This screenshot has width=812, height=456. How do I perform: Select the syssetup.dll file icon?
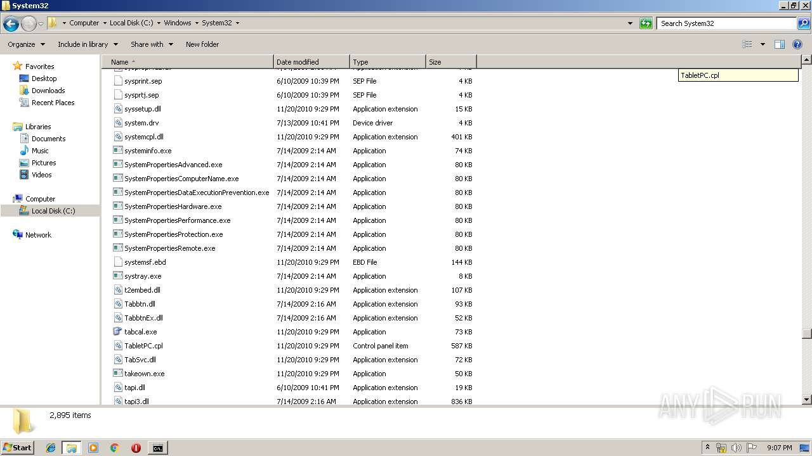pos(118,109)
